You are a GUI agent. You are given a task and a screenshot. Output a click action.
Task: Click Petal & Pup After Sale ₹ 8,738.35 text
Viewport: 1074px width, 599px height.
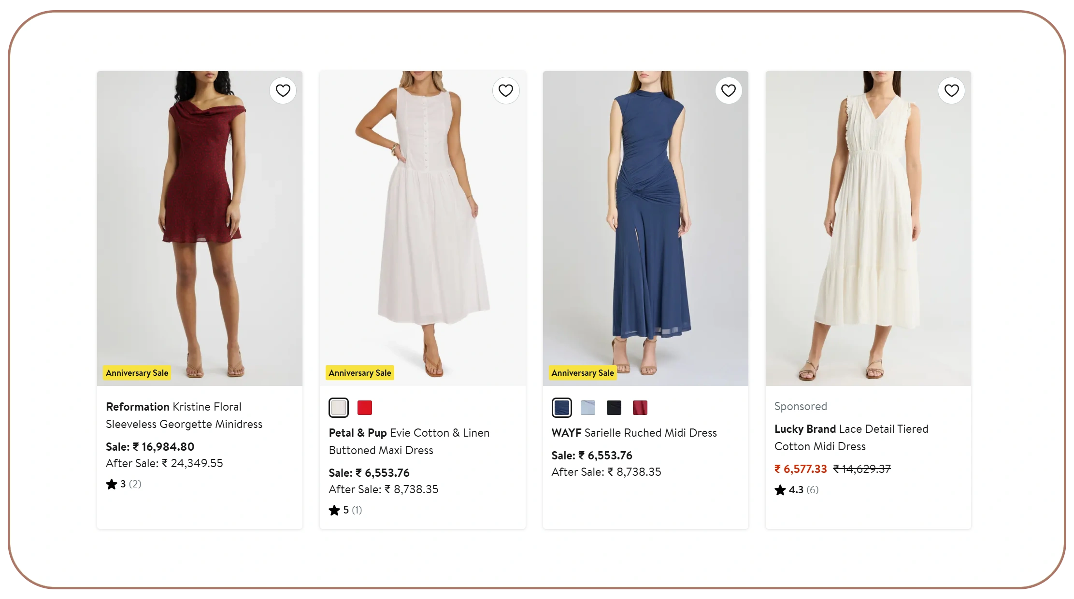(384, 489)
